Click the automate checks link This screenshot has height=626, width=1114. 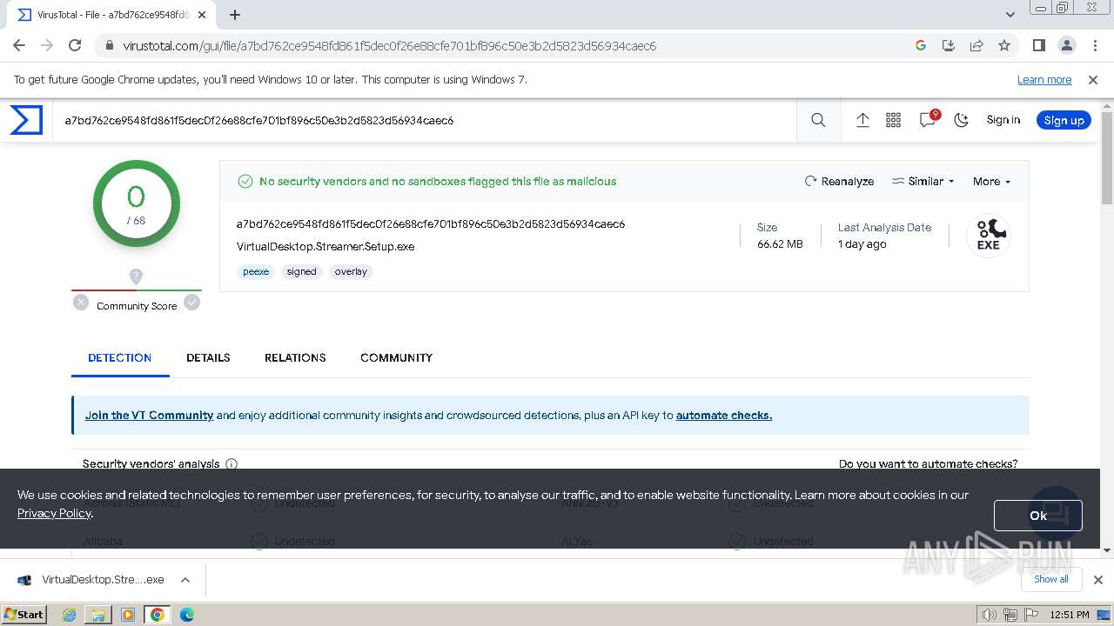[x=724, y=415]
